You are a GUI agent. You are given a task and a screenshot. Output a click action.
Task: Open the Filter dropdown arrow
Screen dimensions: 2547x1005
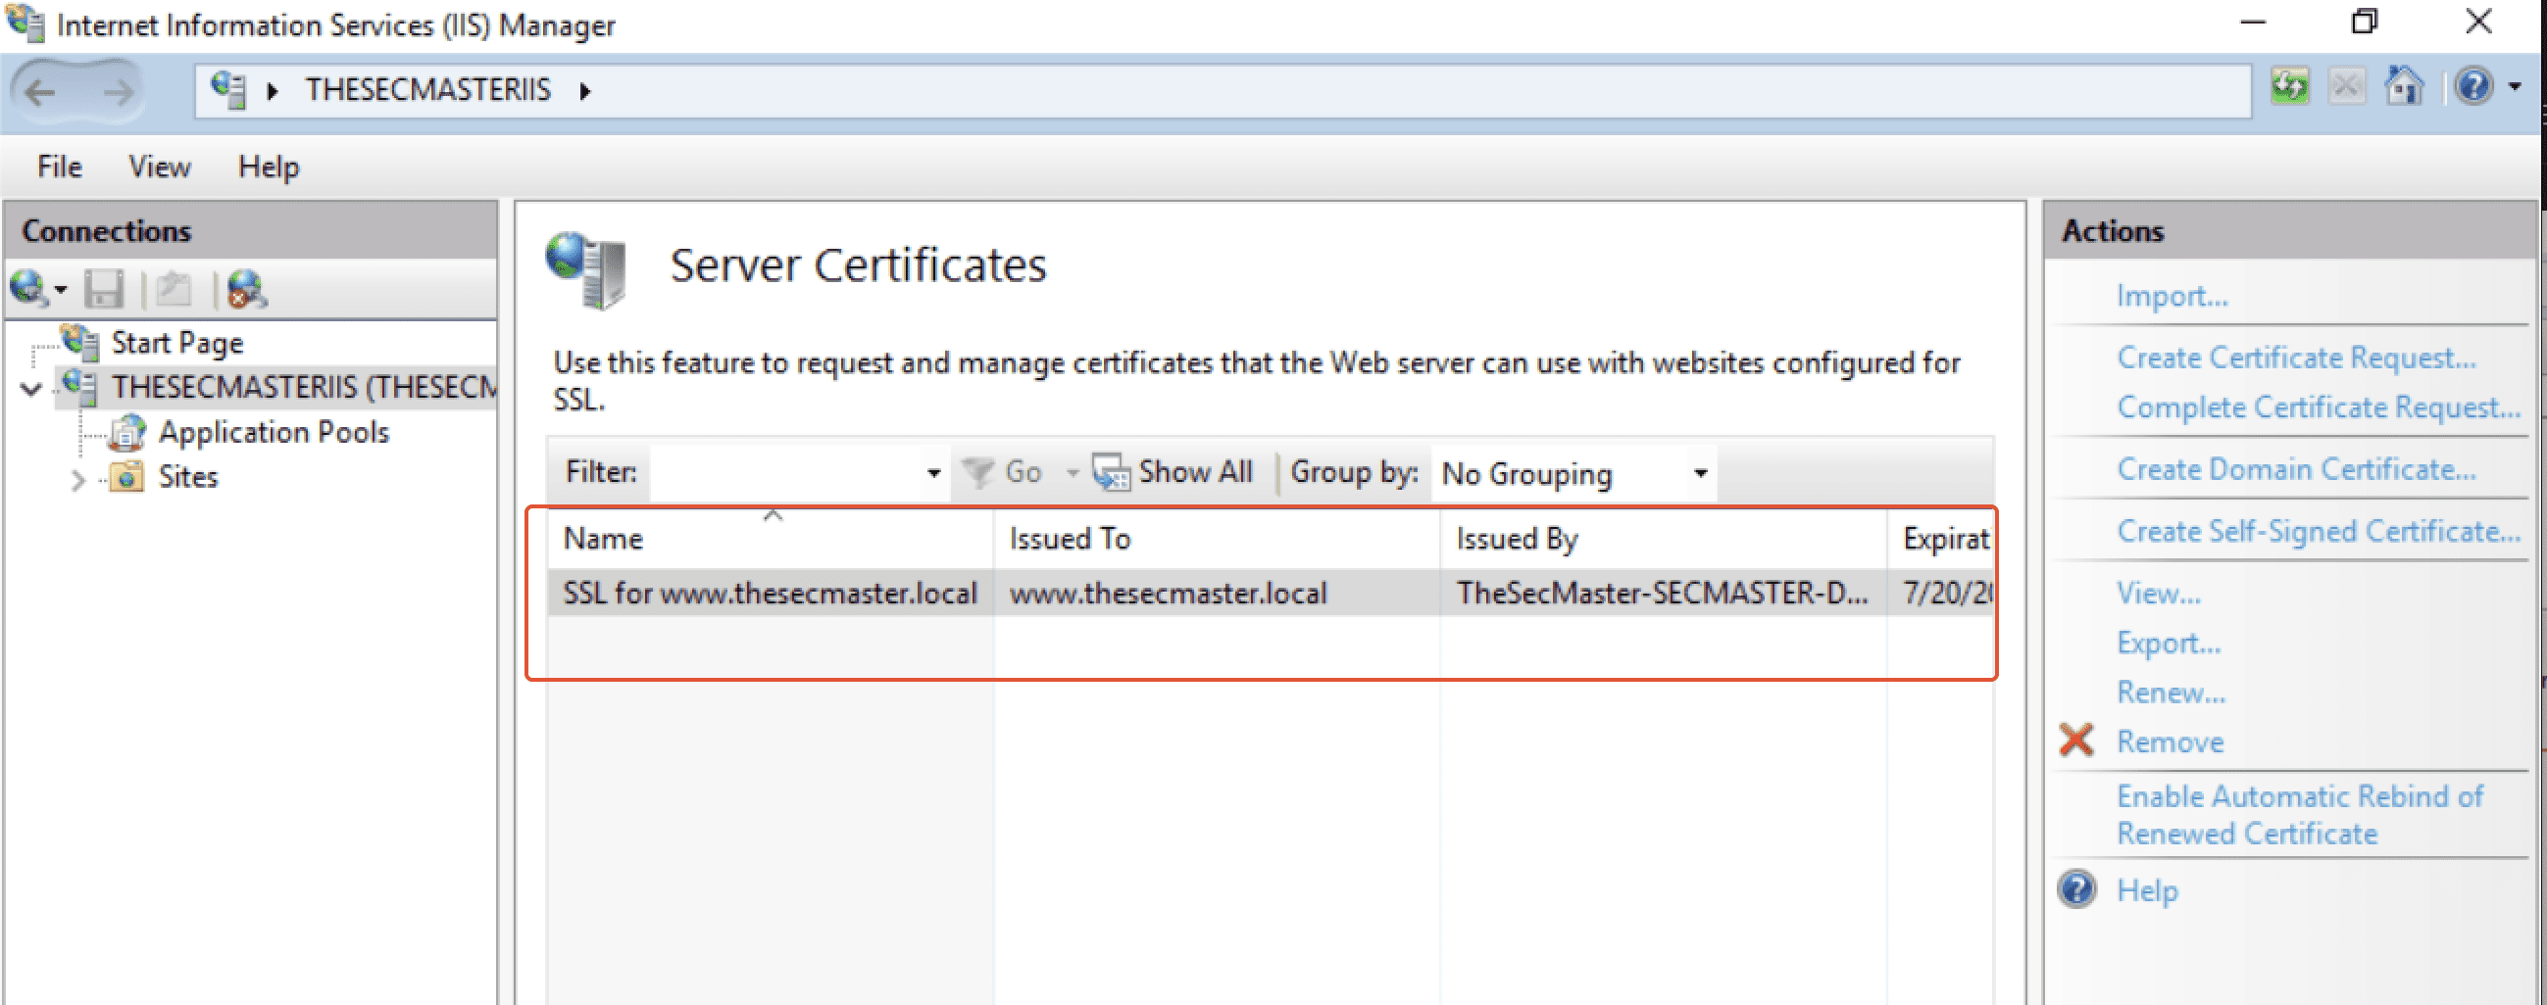point(933,472)
